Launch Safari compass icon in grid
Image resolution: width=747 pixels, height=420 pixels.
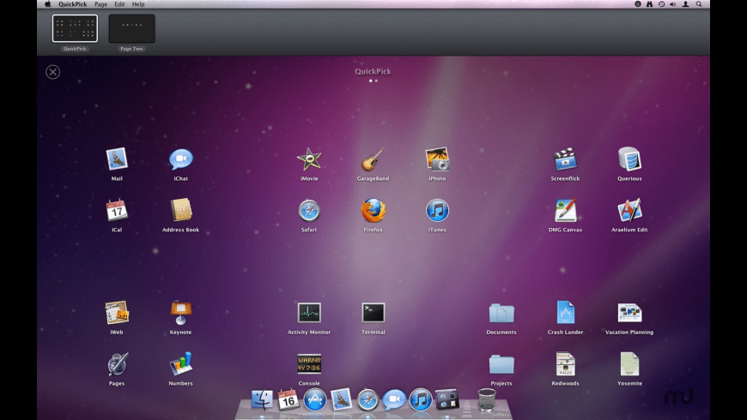309,210
